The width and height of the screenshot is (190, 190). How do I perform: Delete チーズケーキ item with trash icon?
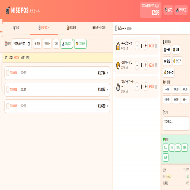(156, 46)
